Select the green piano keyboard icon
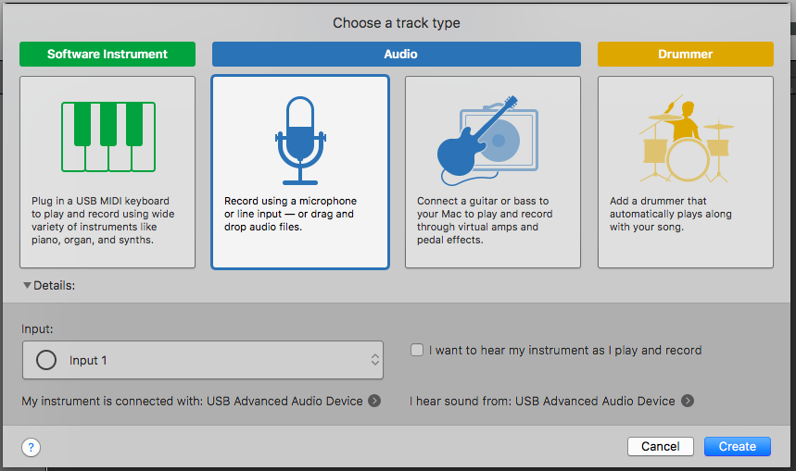Image resolution: width=796 pixels, height=471 pixels. [108, 137]
